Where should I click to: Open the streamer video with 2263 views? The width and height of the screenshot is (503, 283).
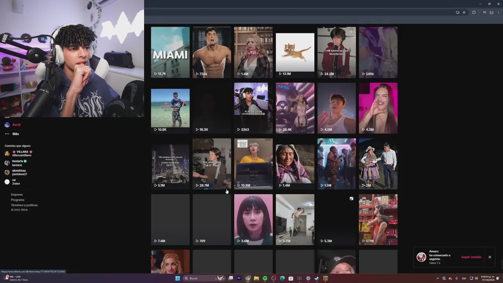click(253, 108)
